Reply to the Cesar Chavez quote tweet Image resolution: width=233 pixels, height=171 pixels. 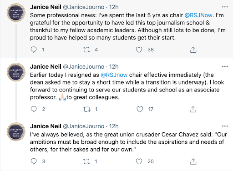[x=34, y=161]
